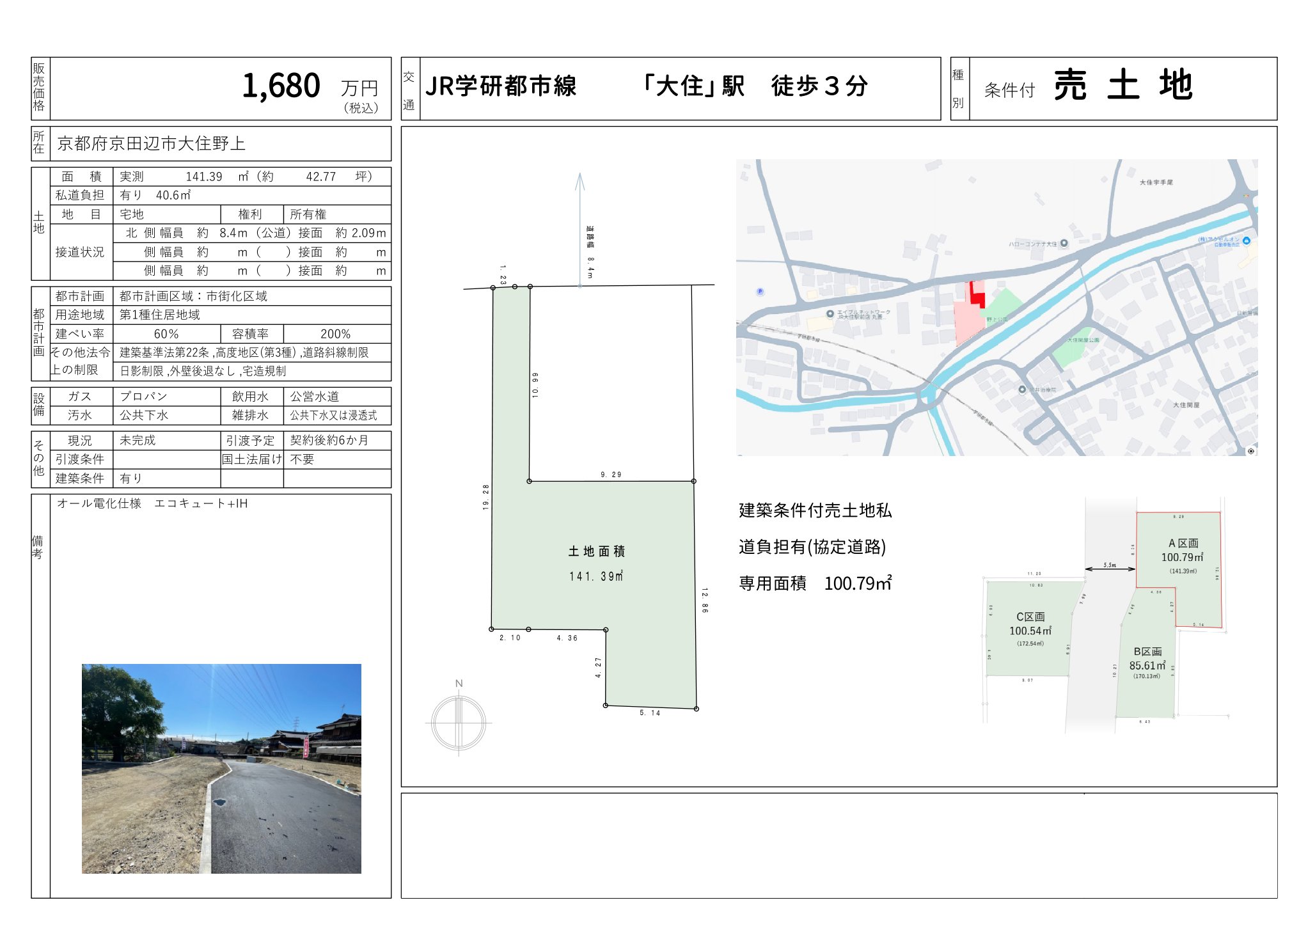Click the 田井治療院 map pin
This screenshot has height=930, width=1315.
click(1022, 389)
